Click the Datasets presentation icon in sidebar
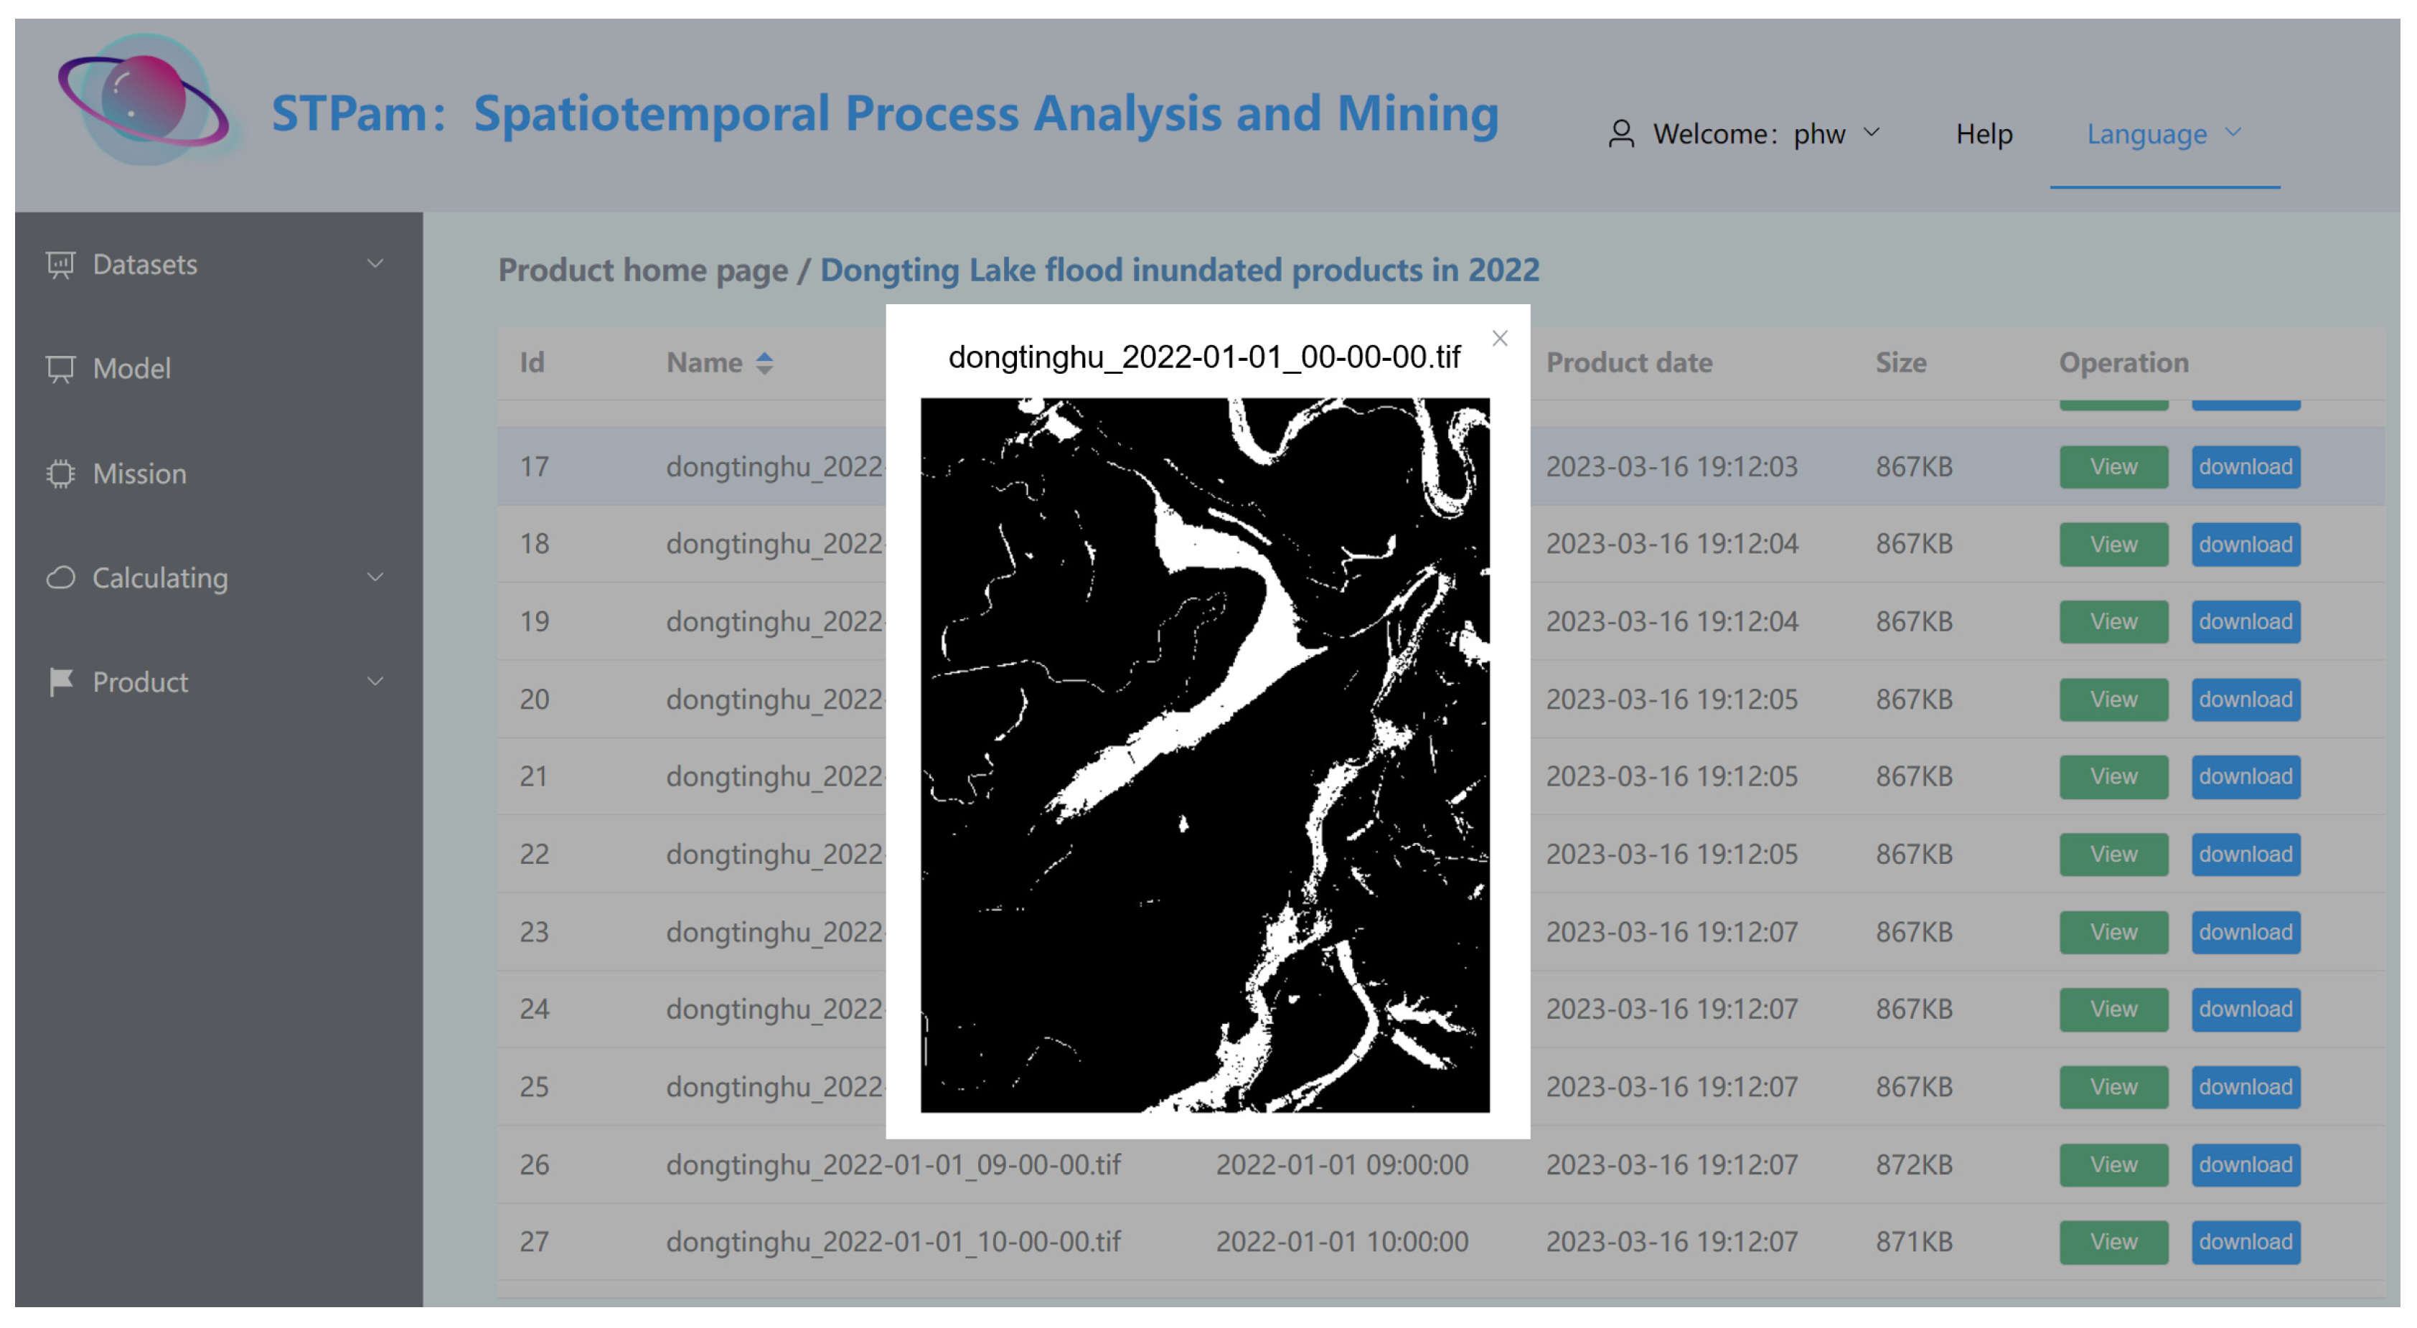Viewport: 2417px width, 1328px height. (60, 265)
